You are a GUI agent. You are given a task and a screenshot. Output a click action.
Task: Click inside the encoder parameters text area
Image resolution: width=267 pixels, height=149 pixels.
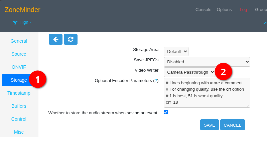tap(207, 93)
